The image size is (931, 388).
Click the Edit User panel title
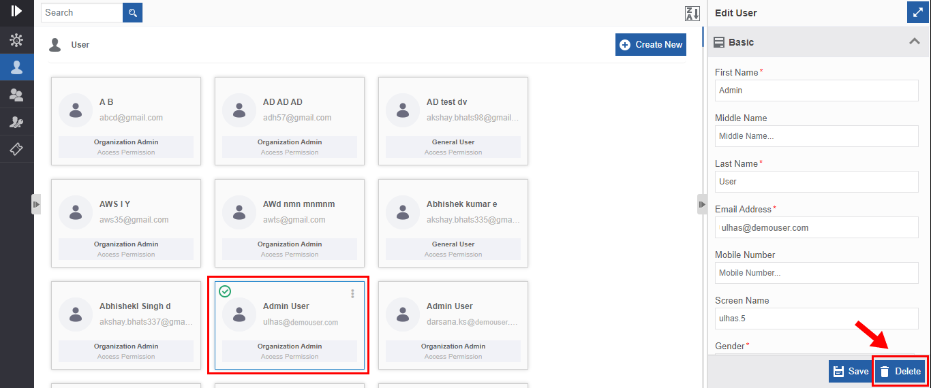(736, 13)
